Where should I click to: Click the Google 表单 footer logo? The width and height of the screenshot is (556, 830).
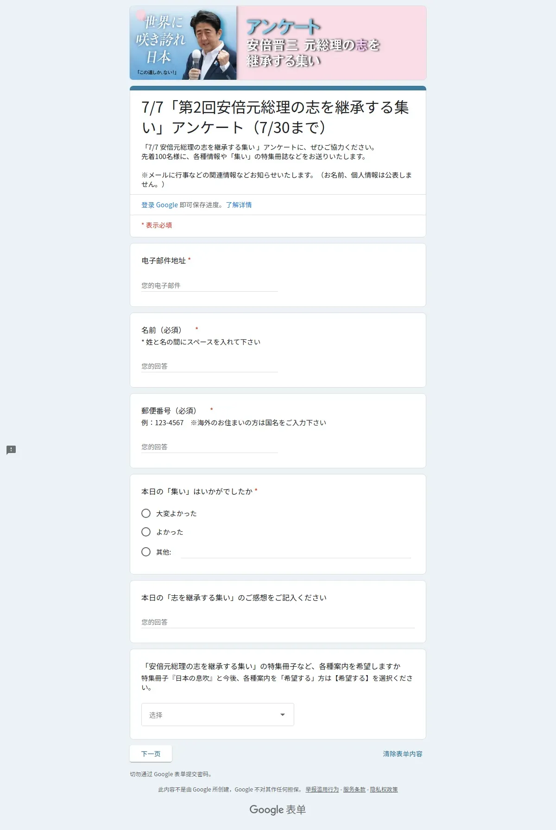[278, 810]
